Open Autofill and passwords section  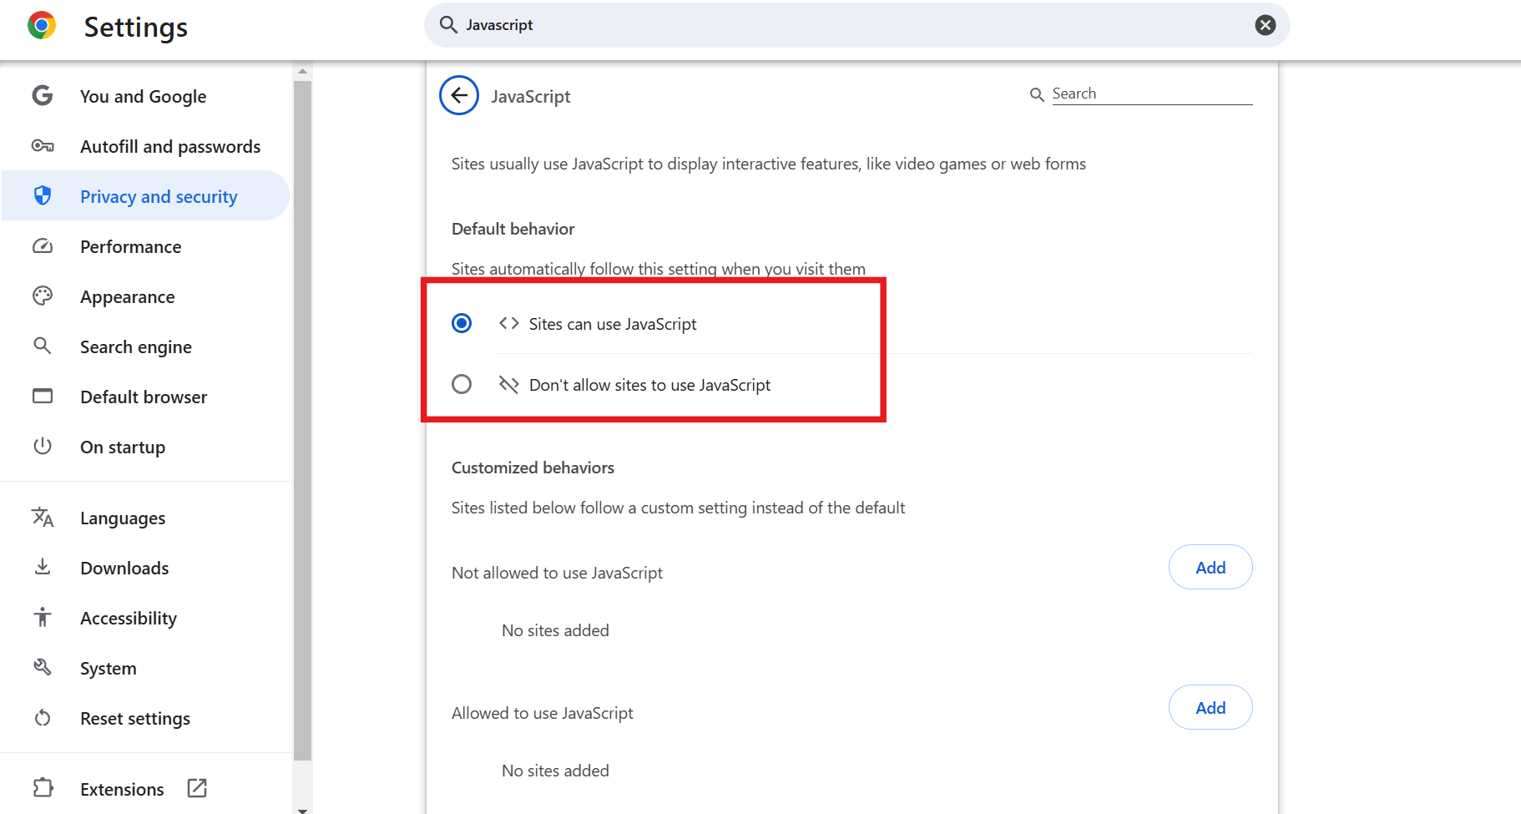click(170, 147)
